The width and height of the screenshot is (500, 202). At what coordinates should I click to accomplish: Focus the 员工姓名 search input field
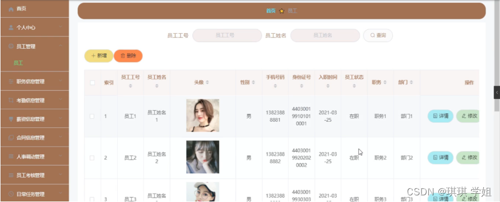click(x=325, y=35)
